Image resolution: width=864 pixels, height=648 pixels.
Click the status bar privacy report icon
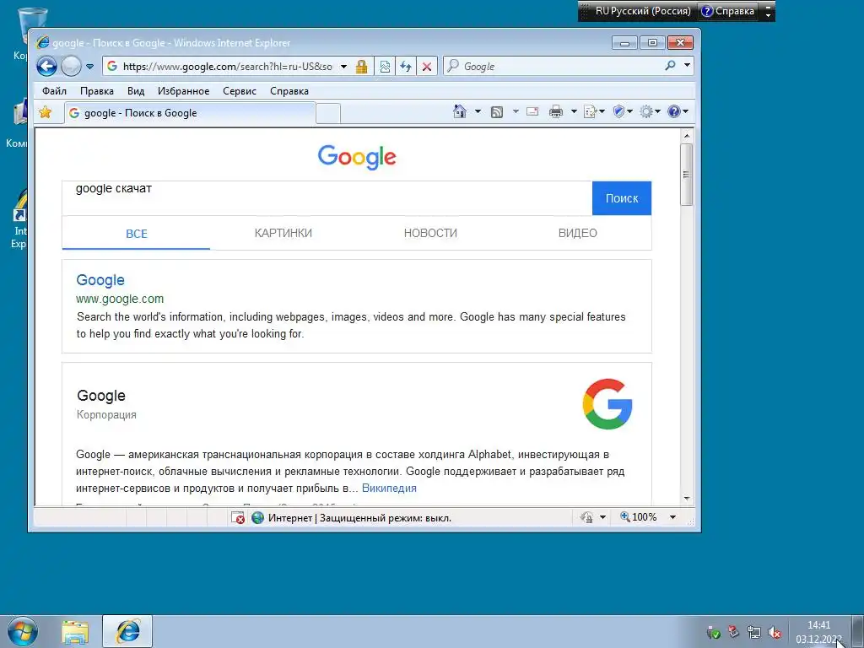point(587,517)
